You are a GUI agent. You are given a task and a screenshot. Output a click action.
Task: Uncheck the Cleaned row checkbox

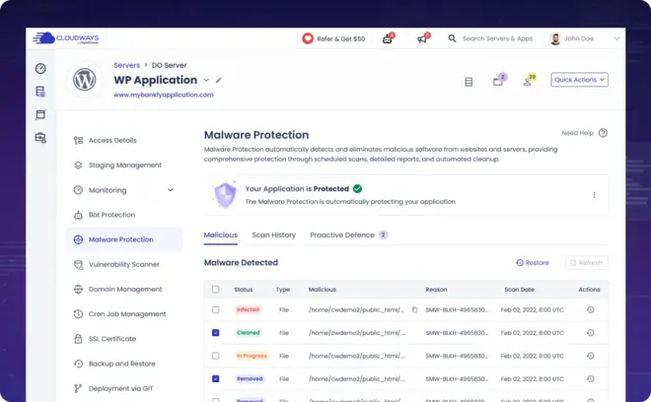tap(215, 333)
